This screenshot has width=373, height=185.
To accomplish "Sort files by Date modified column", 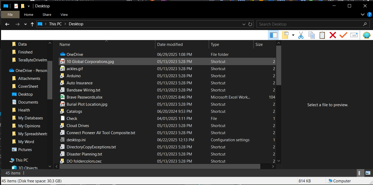I will tap(170, 45).
